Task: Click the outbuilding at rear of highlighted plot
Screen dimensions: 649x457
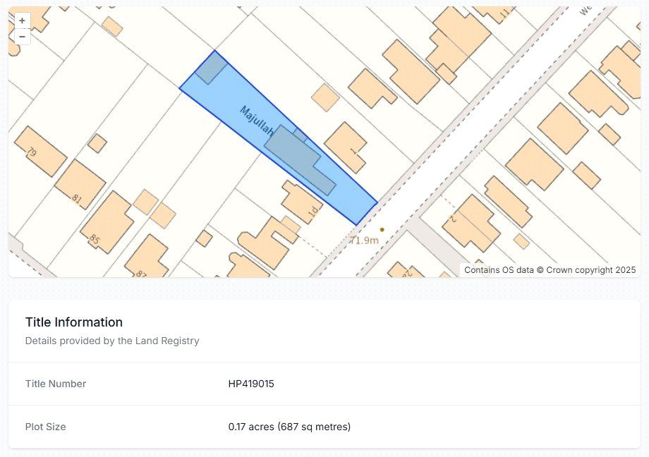Action: click(211, 68)
